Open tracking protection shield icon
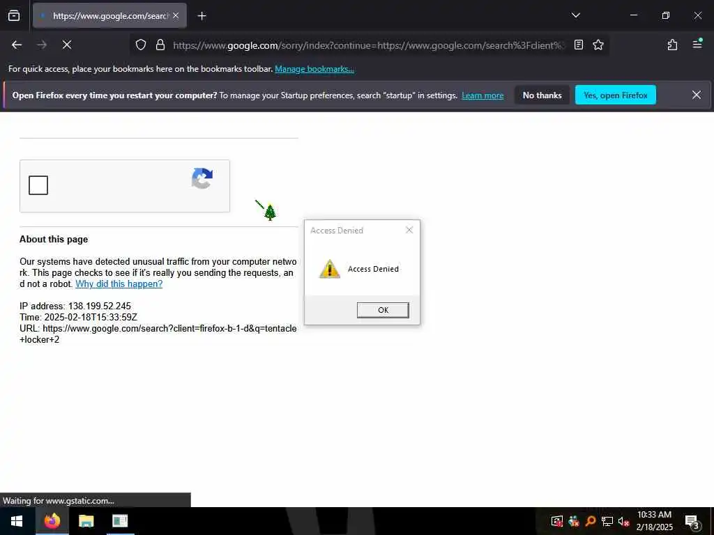714x535 pixels. click(141, 45)
